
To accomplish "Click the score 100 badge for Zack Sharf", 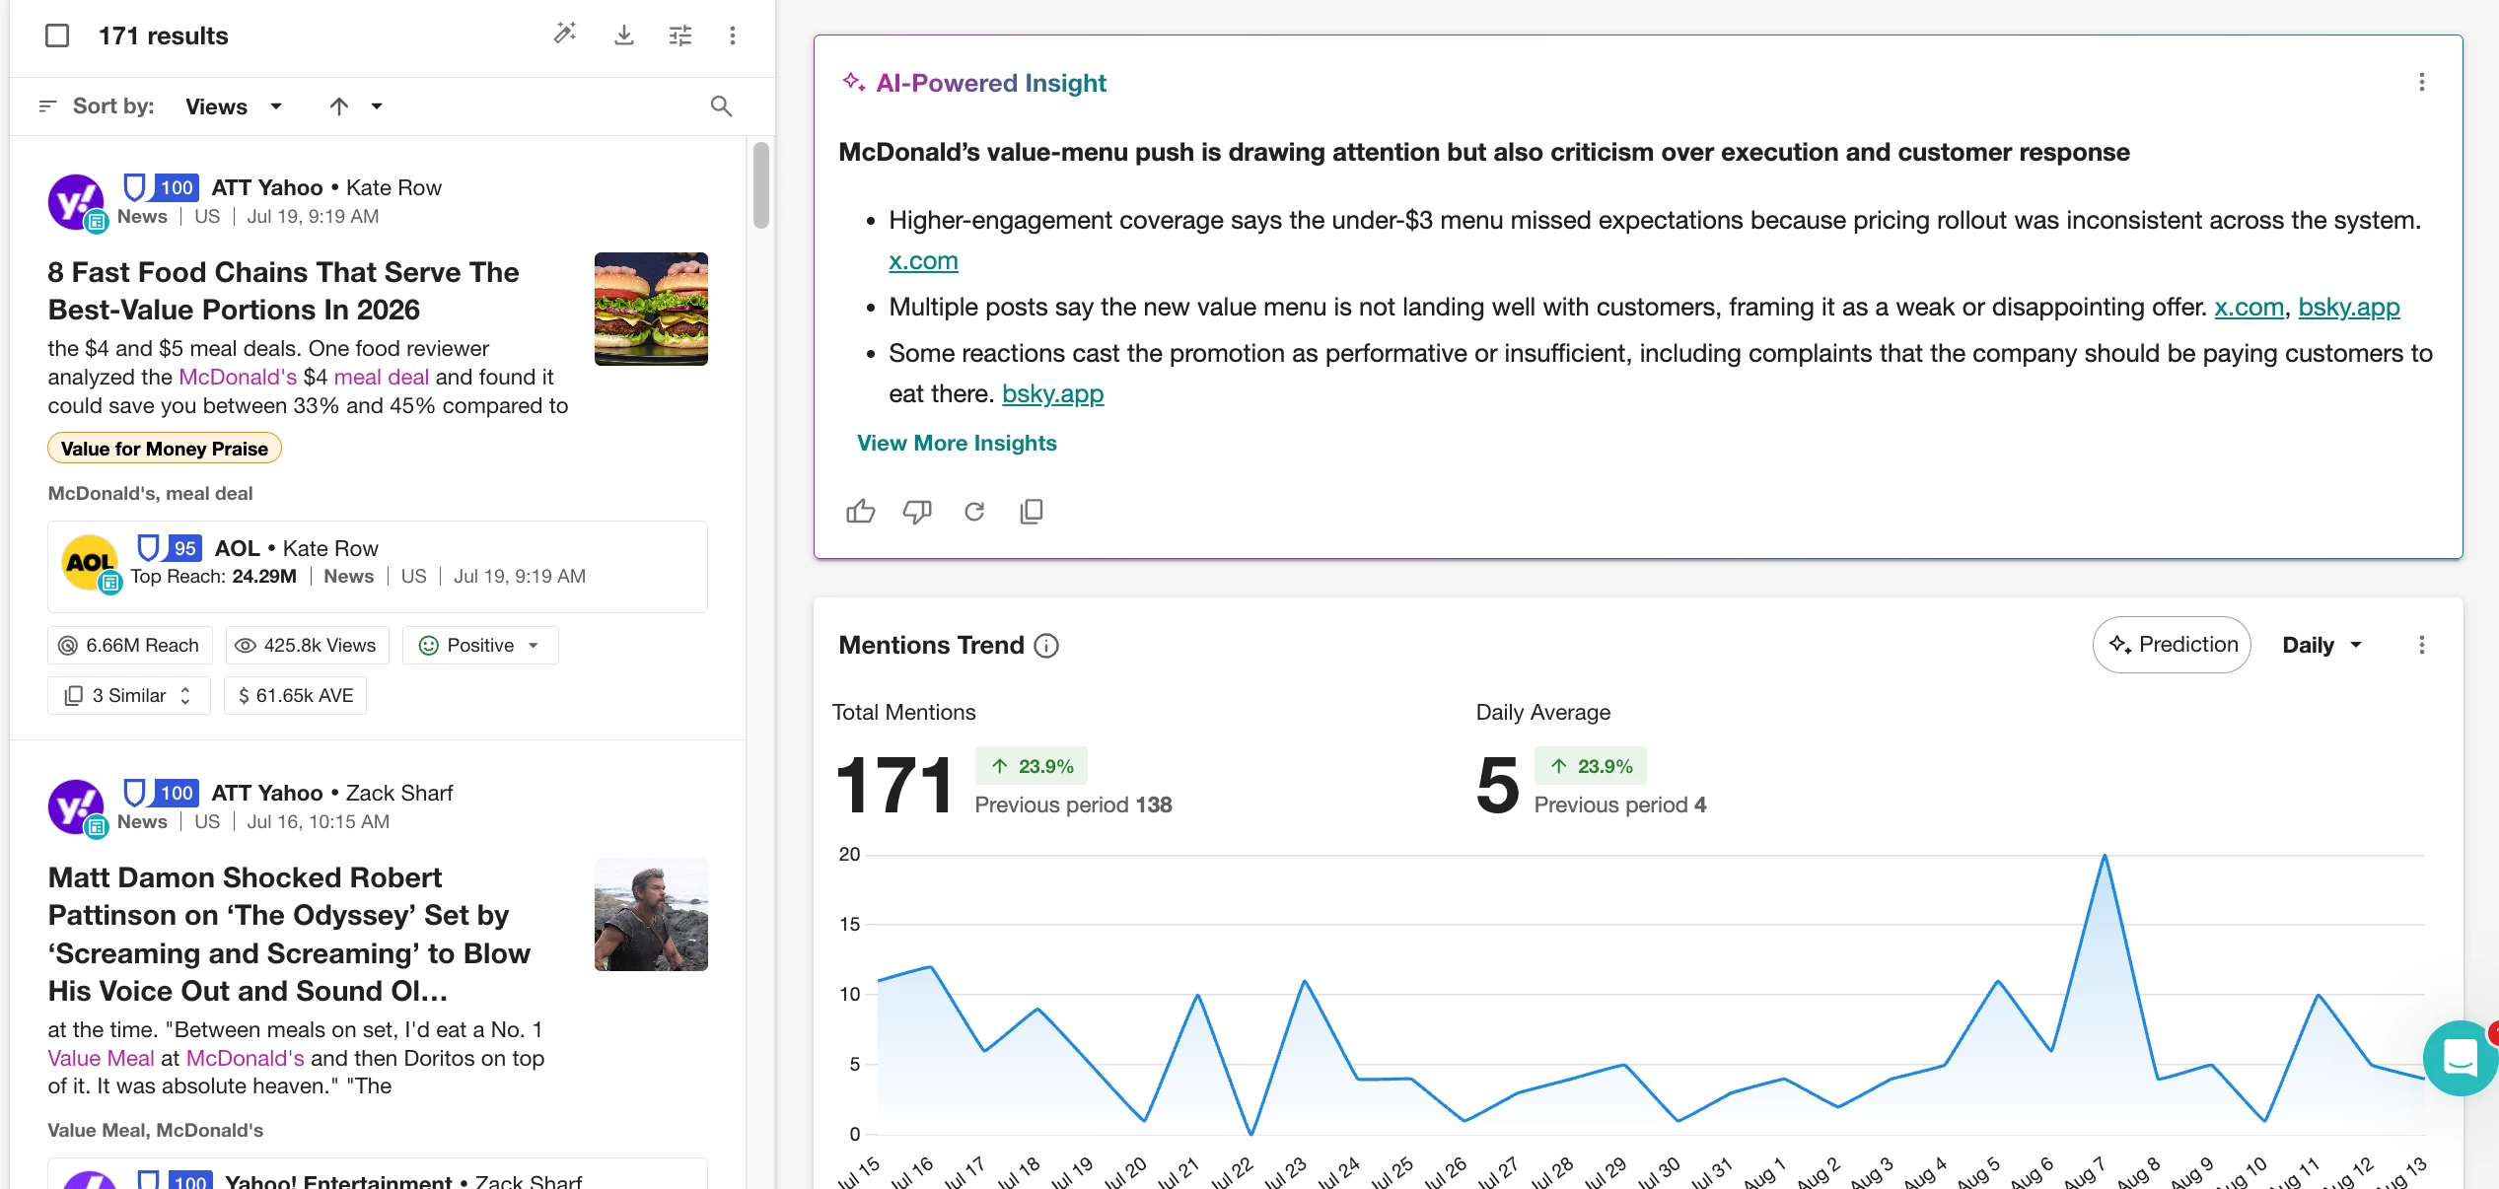I will click(162, 793).
